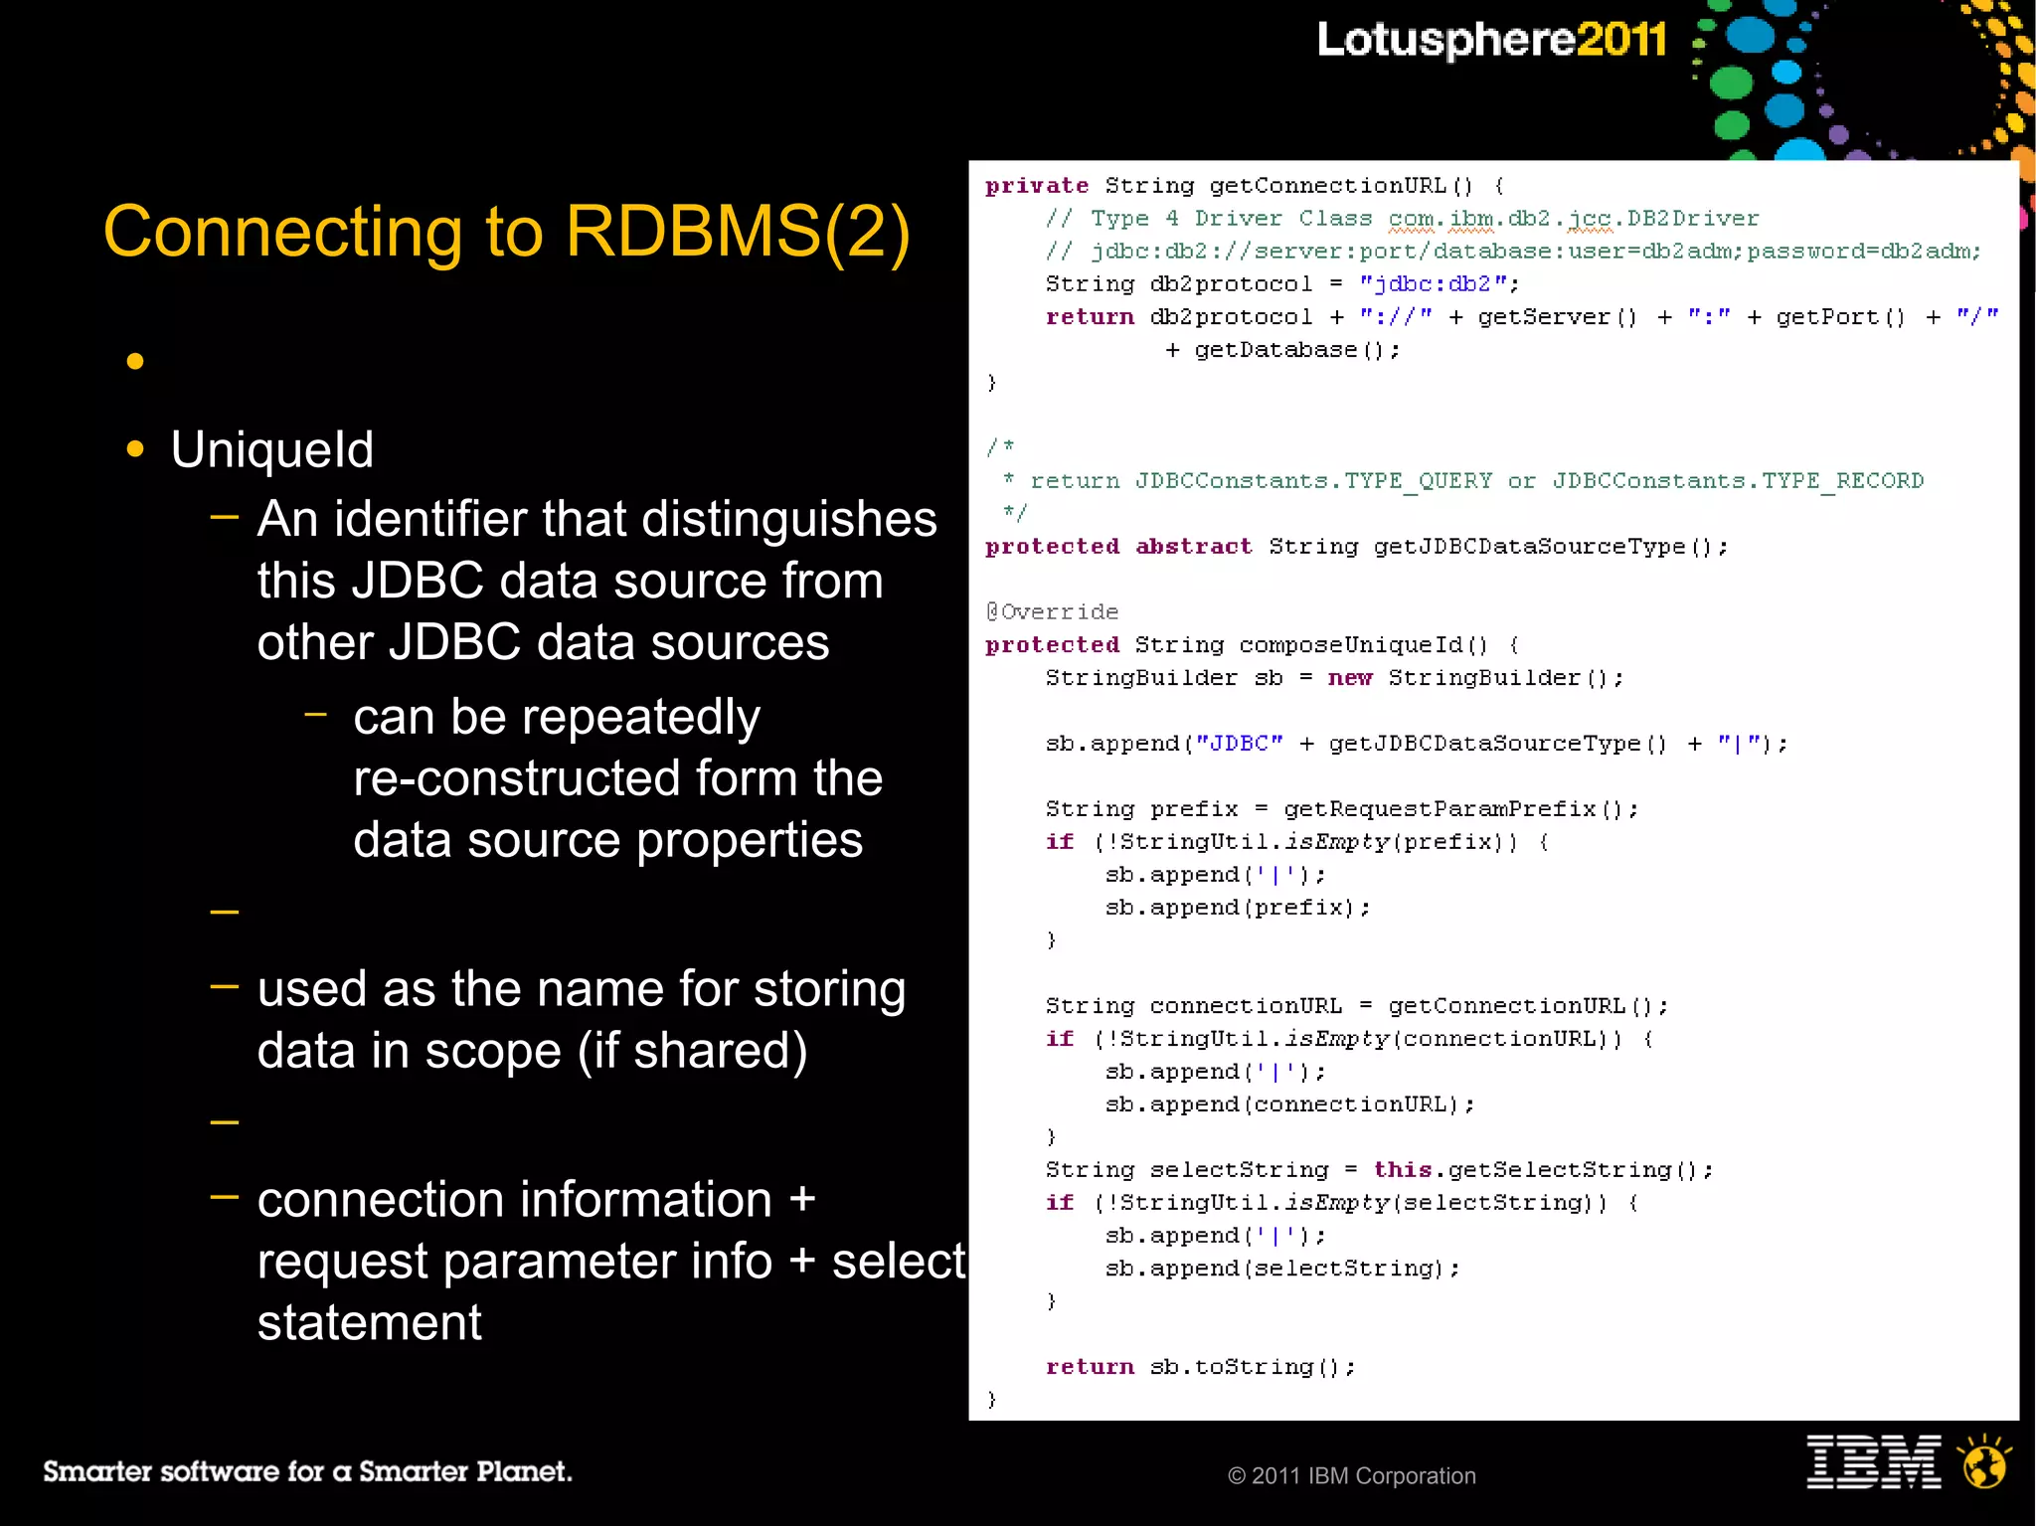Click the IBM logo
The height and width of the screenshot is (1526, 2036).
click(1873, 1460)
